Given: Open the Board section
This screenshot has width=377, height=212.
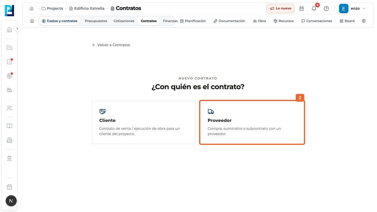Looking at the screenshot, I should point(347,21).
